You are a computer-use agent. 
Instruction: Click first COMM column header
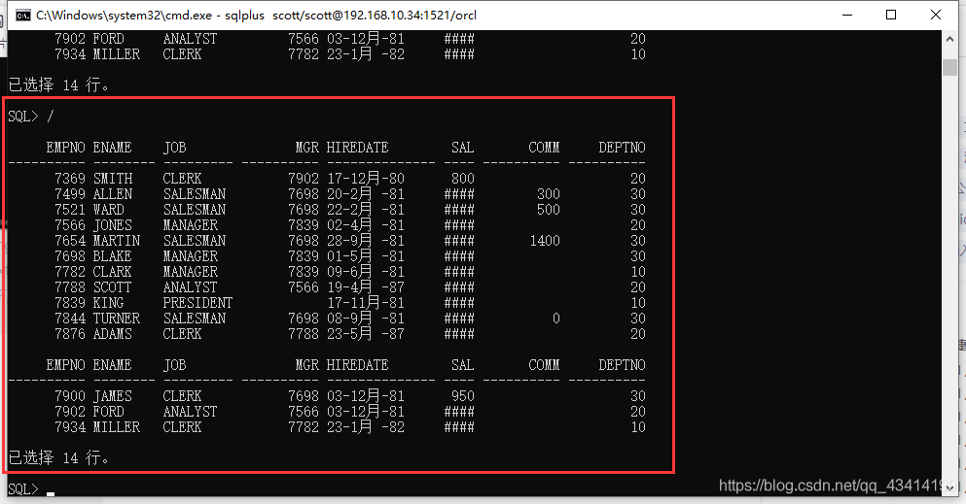click(x=544, y=148)
